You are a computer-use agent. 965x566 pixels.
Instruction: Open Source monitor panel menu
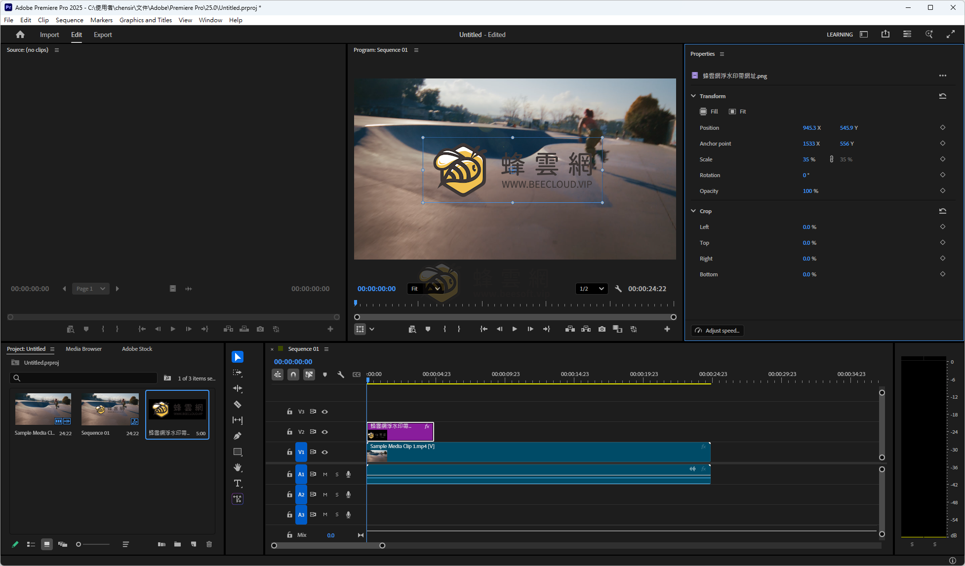57,50
